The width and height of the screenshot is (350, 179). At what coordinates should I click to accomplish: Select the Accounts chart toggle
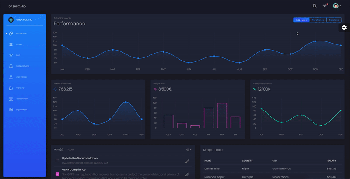click(x=301, y=20)
